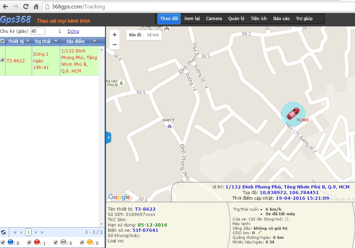Image resolution: width=355 pixels, height=248 pixels.
Task: Click the green tree park marker
Action: (x=122, y=83)
